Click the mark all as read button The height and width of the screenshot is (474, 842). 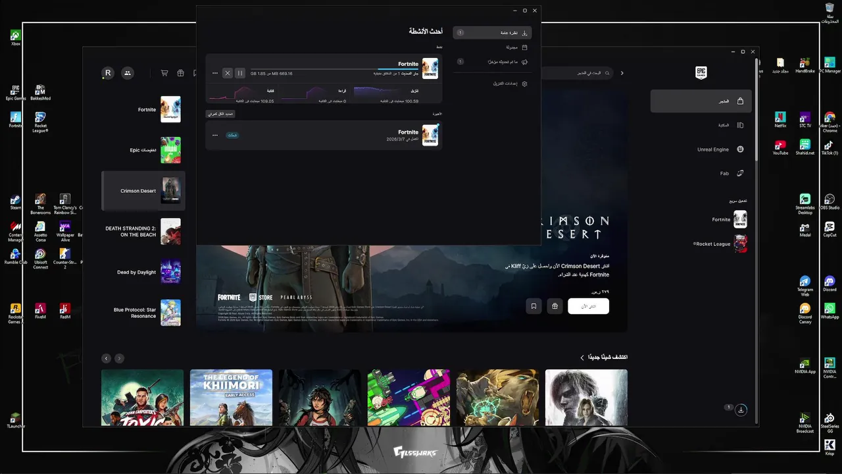coord(220,114)
